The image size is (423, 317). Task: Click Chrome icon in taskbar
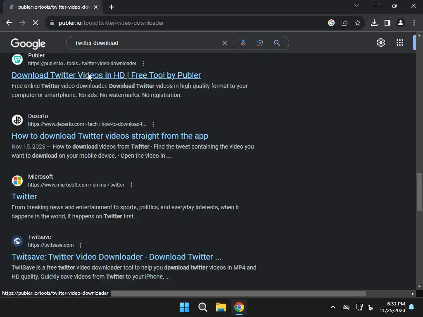[x=239, y=307]
